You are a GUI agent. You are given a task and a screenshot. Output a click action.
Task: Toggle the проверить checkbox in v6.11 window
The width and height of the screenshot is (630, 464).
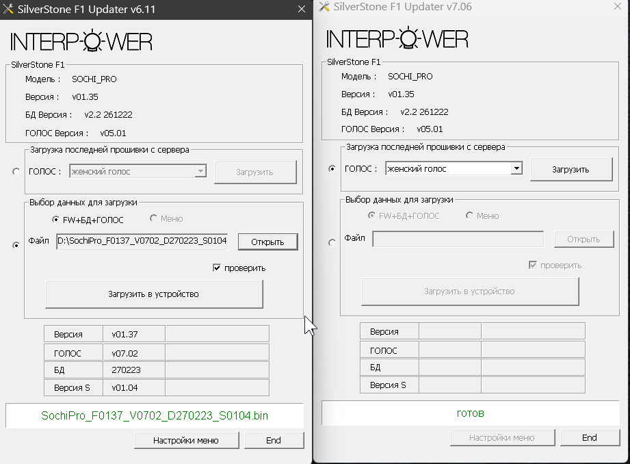pyautogui.click(x=218, y=268)
